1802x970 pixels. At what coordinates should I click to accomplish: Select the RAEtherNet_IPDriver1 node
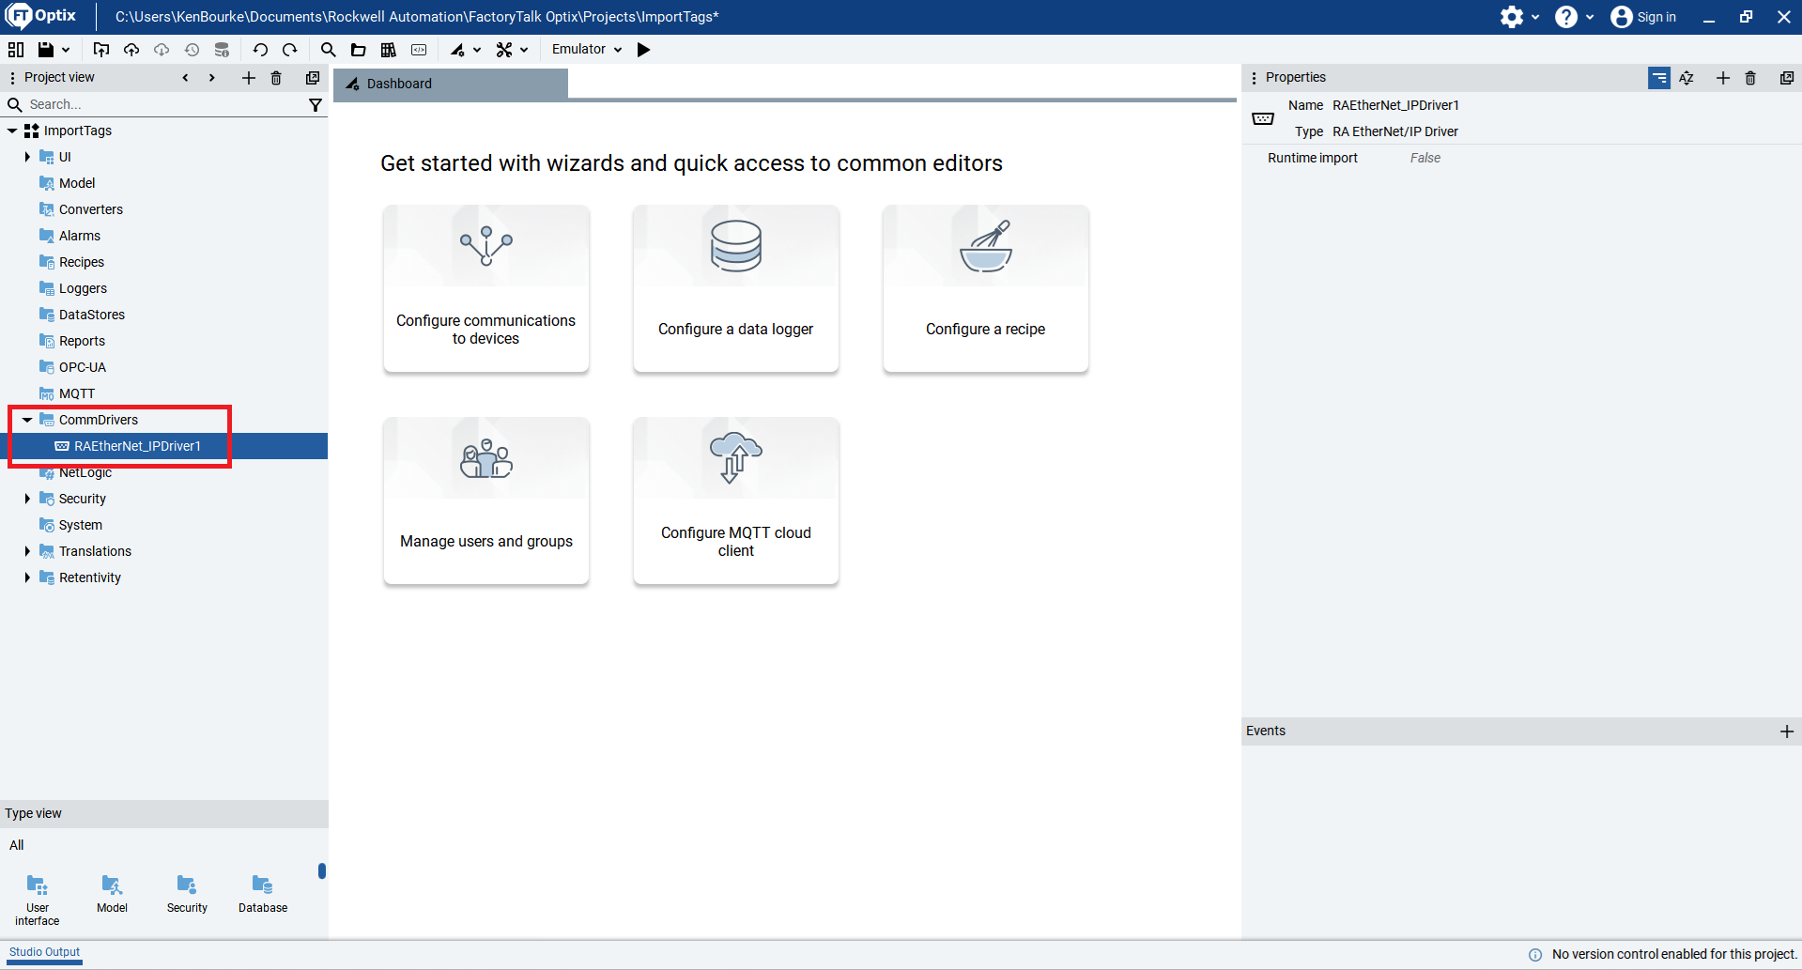(137, 446)
